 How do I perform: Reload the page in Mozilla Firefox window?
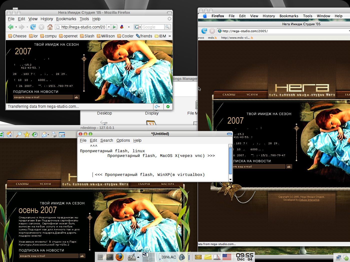coord(33,27)
